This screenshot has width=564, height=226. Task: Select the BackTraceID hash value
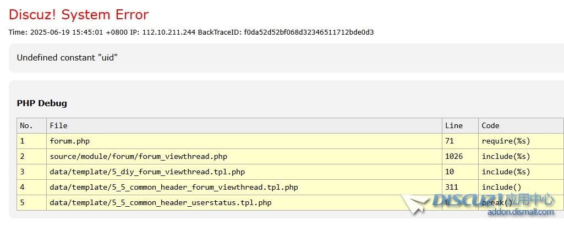coord(309,32)
